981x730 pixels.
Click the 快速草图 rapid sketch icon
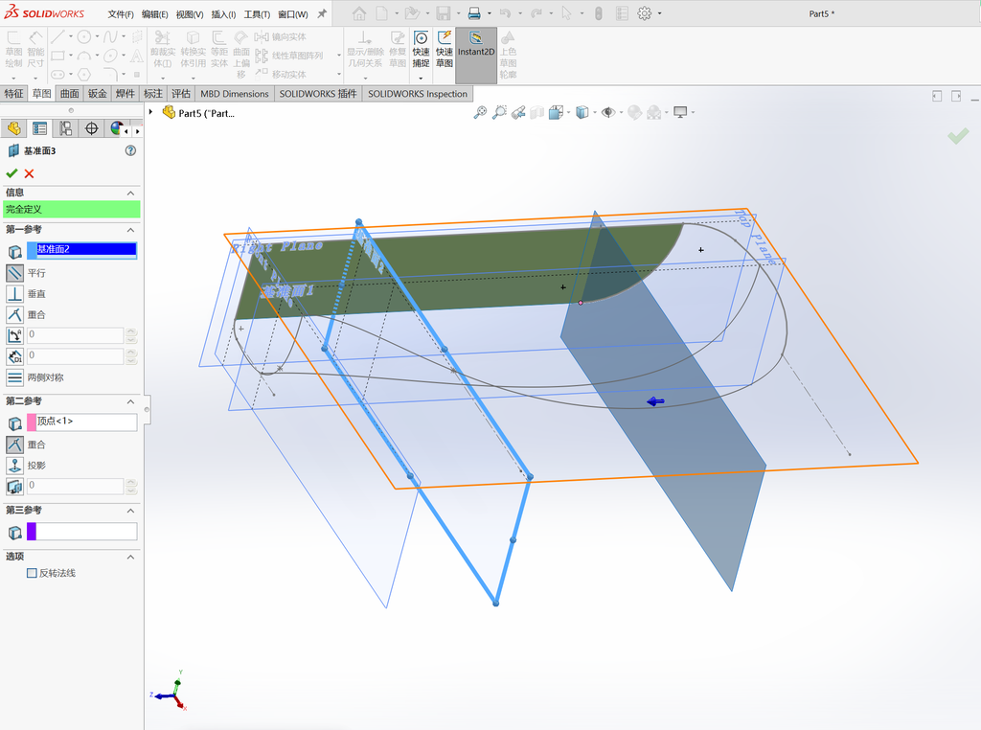point(445,49)
